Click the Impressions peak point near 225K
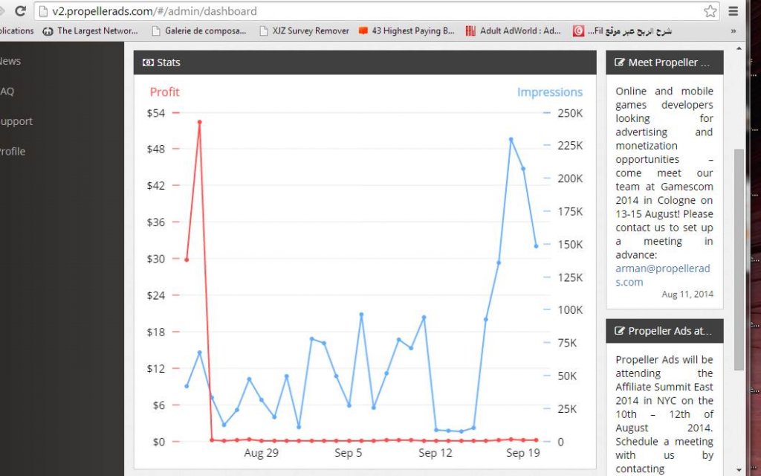This screenshot has height=476, width=761. 511,139
